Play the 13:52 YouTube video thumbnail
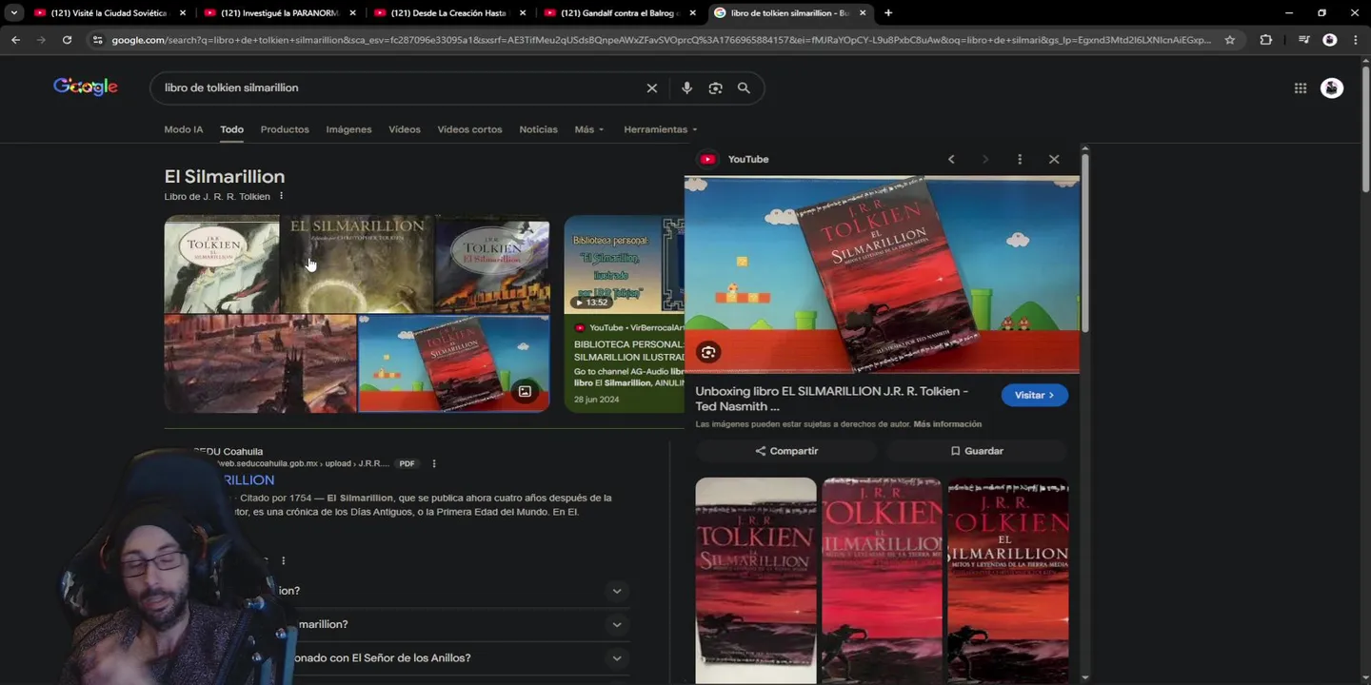The width and height of the screenshot is (1371, 685). [x=625, y=264]
